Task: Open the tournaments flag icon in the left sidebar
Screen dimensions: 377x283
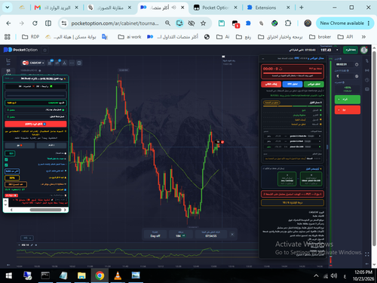Action: pos(8,72)
